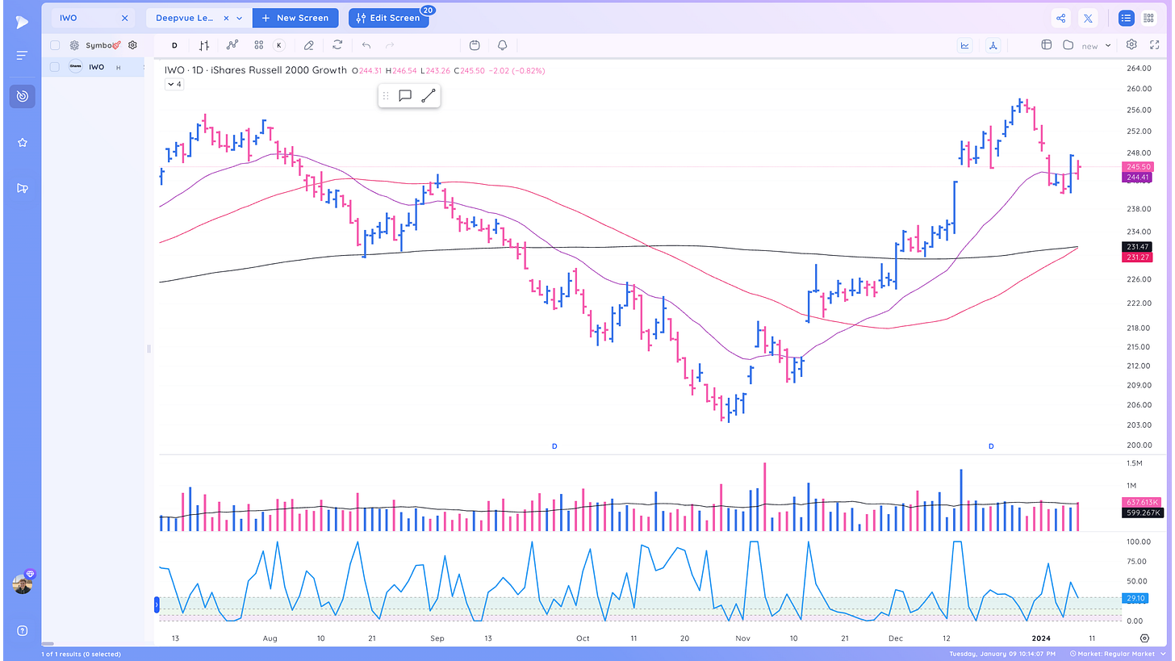The image size is (1175, 661).
Task: Switch to grid-list view icon
Action: (x=1148, y=18)
